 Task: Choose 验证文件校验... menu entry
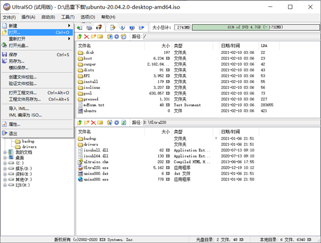click(37, 84)
